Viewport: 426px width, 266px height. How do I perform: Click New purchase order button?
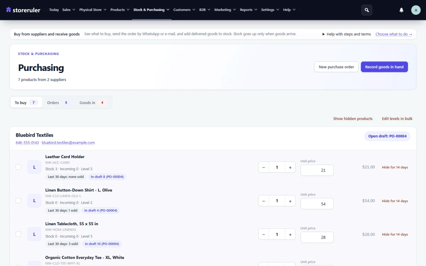tap(336, 67)
